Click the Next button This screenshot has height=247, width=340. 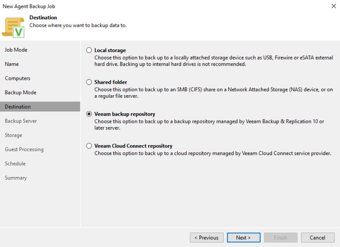point(244,238)
